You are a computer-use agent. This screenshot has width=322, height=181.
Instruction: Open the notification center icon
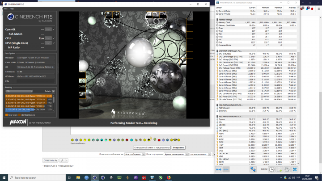coord(317,178)
